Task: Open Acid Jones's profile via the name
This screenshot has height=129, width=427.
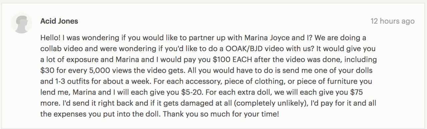Action: click(59, 21)
